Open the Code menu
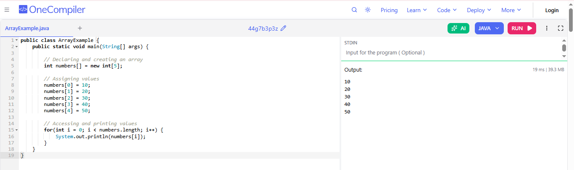The height and width of the screenshot is (170, 574). click(x=447, y=10)
